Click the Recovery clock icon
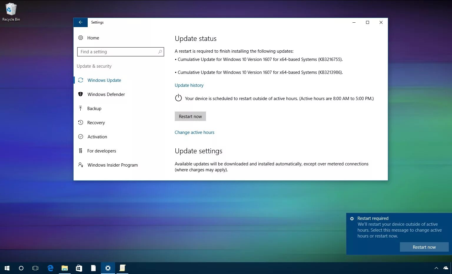452x274 pixels. (x=81, y=122)
